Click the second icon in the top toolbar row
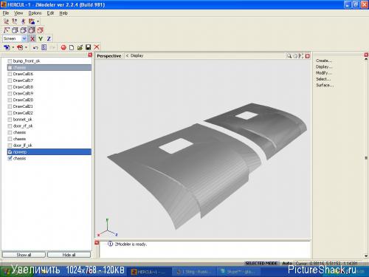 [15, 21]
